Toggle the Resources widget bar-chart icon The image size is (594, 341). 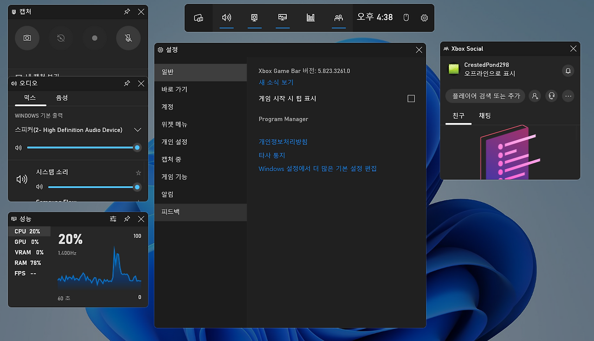(x=310, y=18)
